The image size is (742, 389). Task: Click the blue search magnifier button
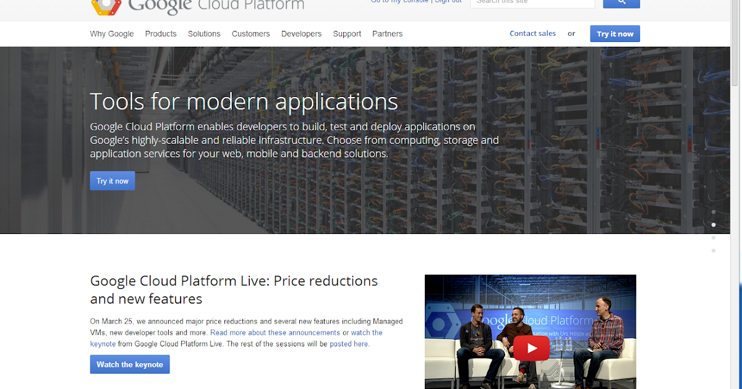click(621, 3)
